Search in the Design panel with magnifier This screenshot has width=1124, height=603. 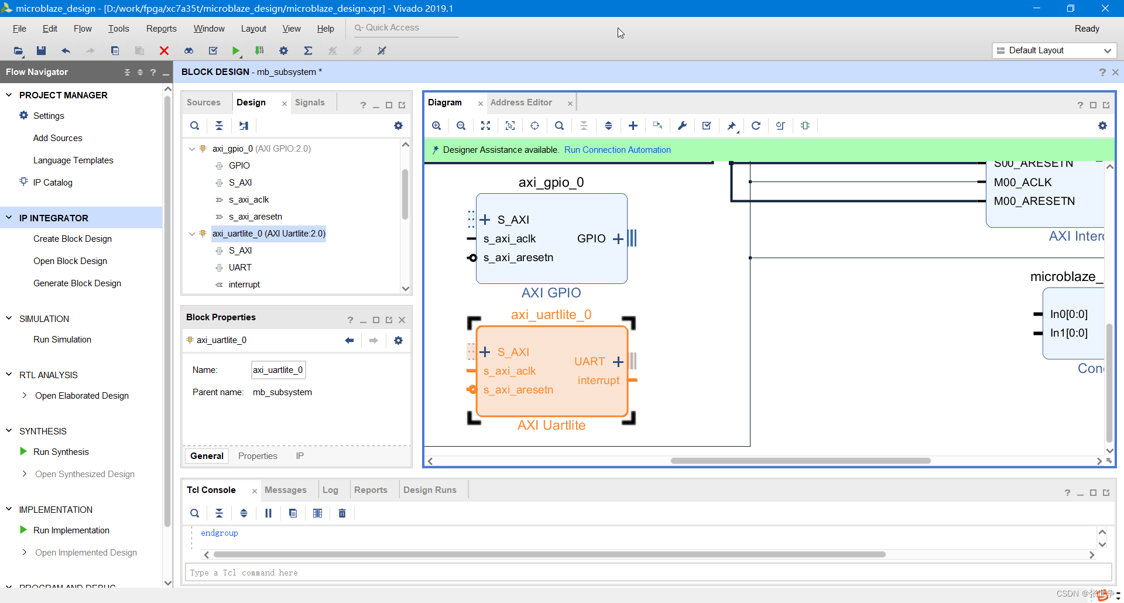(194, 126)
